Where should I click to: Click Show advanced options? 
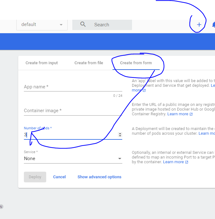(99, 177)
